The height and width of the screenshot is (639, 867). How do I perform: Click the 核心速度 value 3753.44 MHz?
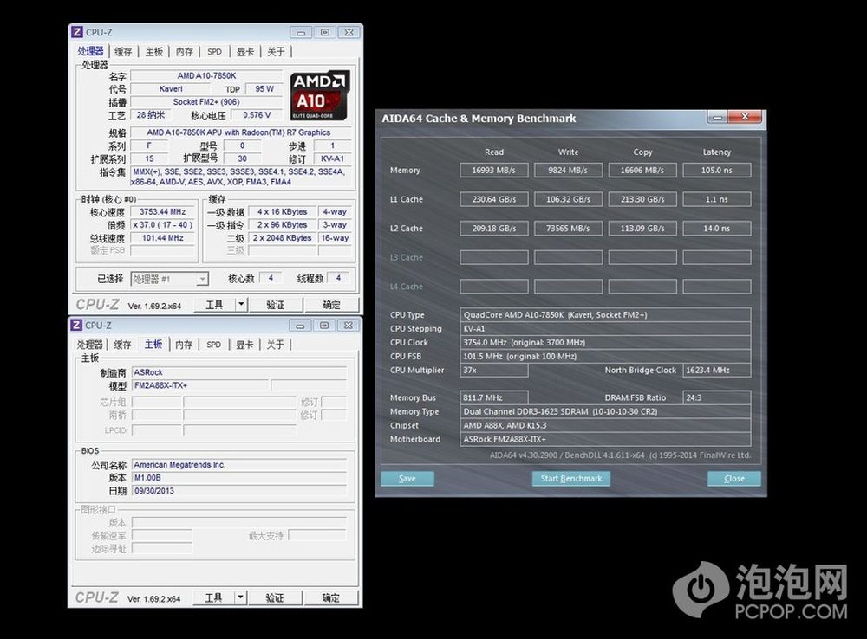click(163, 211)
